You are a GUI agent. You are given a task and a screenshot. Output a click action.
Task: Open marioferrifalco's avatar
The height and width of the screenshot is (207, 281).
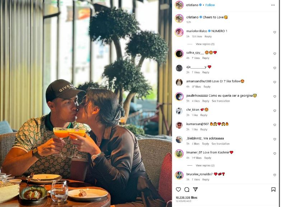coord(179,32)
